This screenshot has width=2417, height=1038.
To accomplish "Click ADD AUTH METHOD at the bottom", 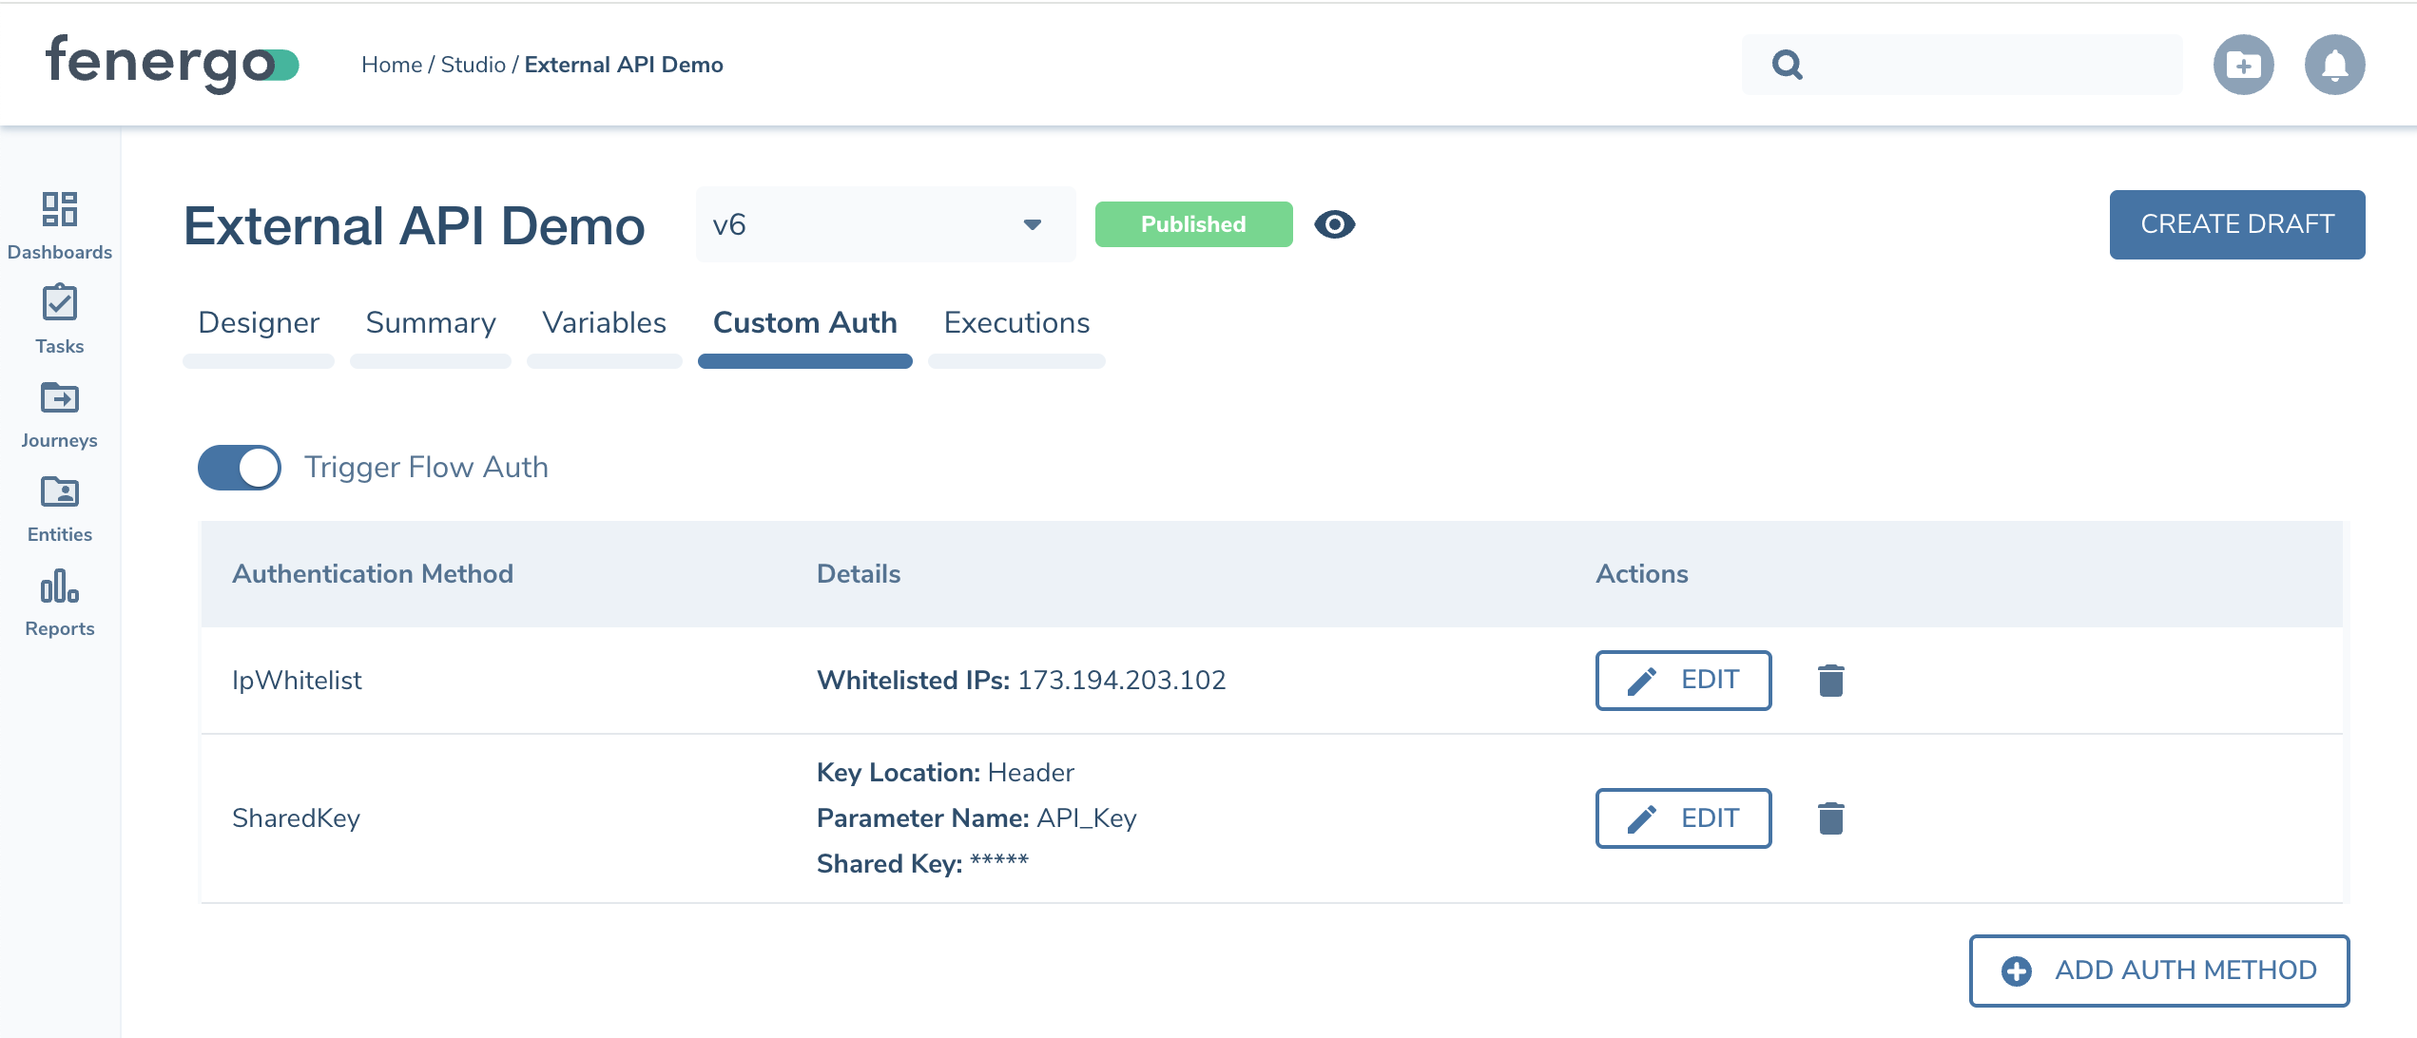I will tap(2159, 971).
